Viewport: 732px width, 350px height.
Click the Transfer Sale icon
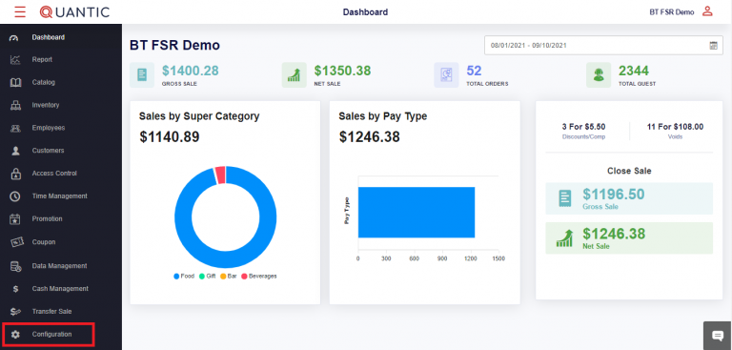click(x=15, y=312)
